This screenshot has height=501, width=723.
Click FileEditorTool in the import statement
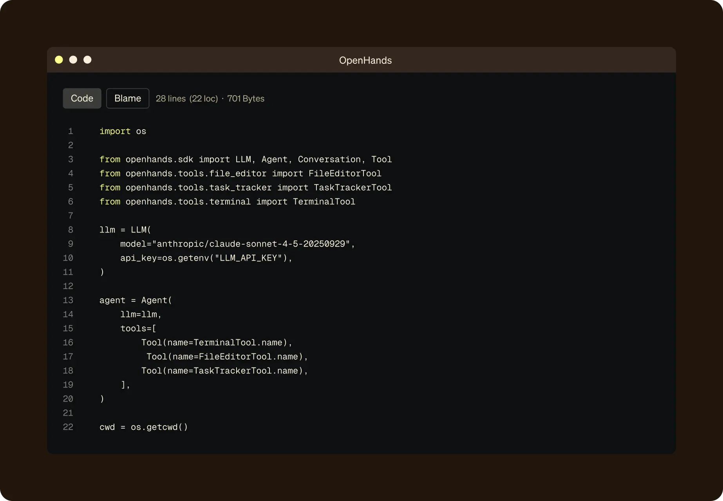tap(345, 173)
